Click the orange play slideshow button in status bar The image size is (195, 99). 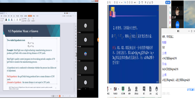pyautogui.click(x=60, y=96)
